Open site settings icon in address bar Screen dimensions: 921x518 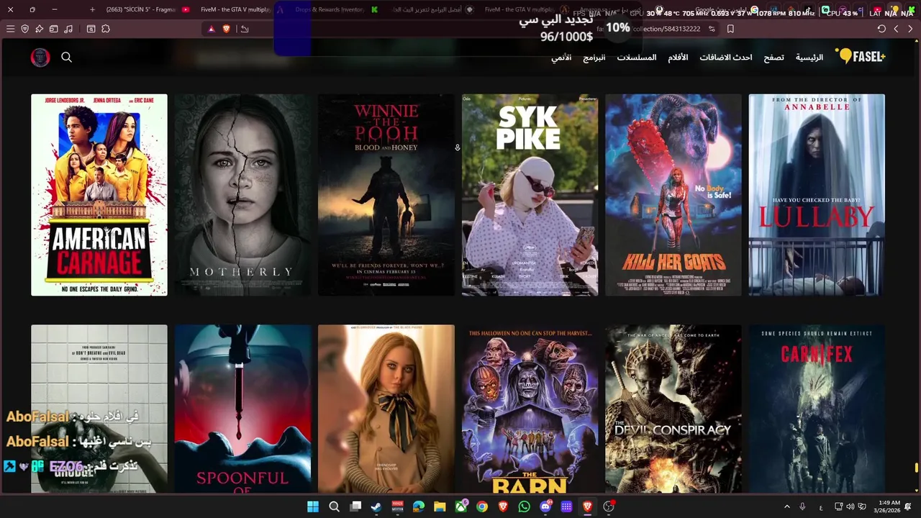712,29
